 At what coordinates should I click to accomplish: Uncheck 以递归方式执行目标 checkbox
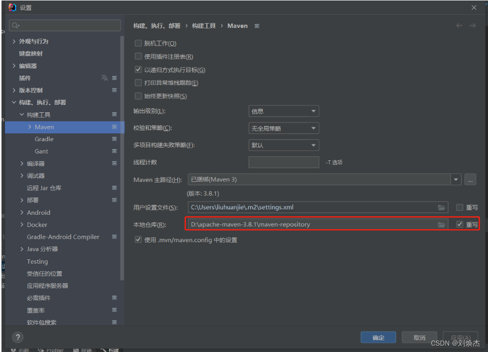click(138, 70)
